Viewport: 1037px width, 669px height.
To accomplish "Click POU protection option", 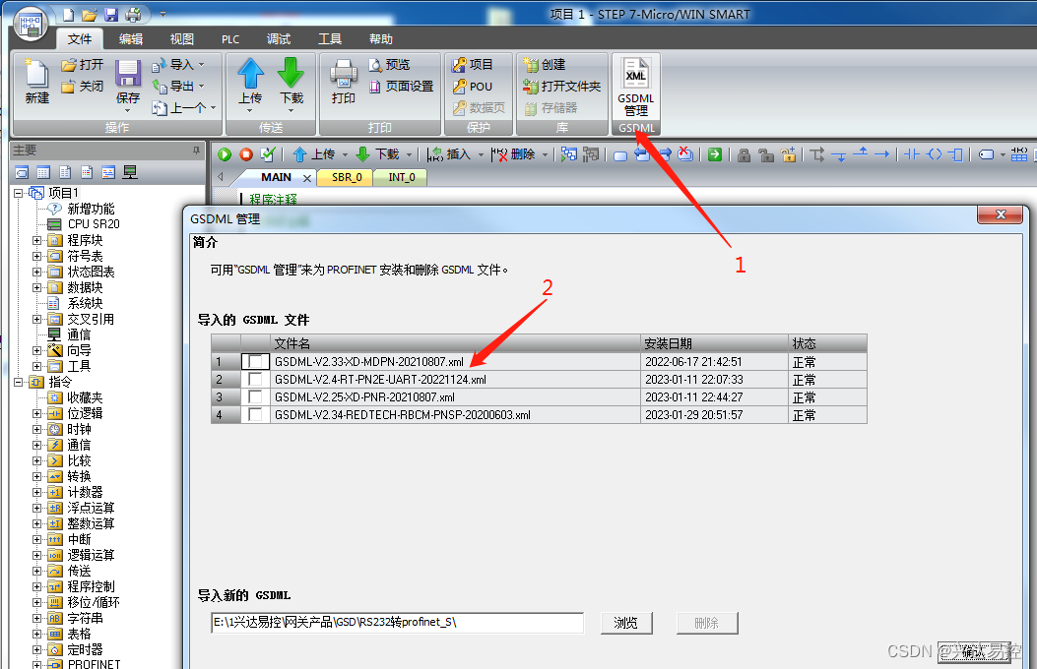I will point(472,87).
